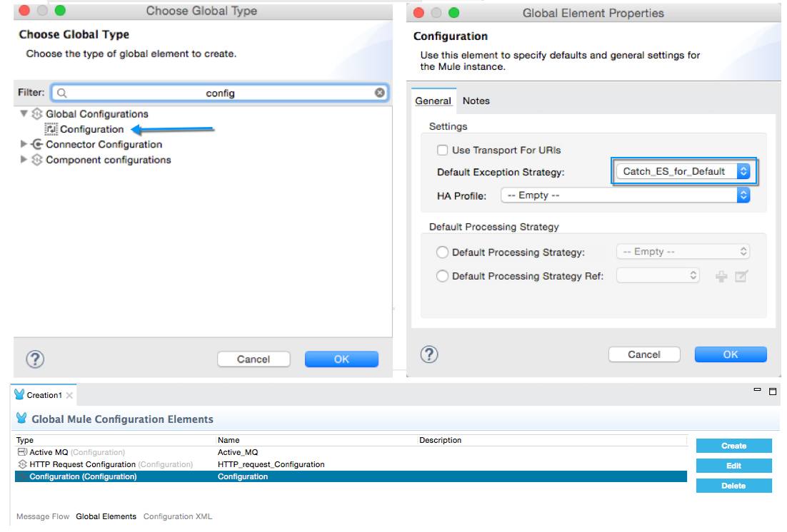
Task: Click the add icon beside Default Processing Strategy Ref
Action: click(721, 276)
